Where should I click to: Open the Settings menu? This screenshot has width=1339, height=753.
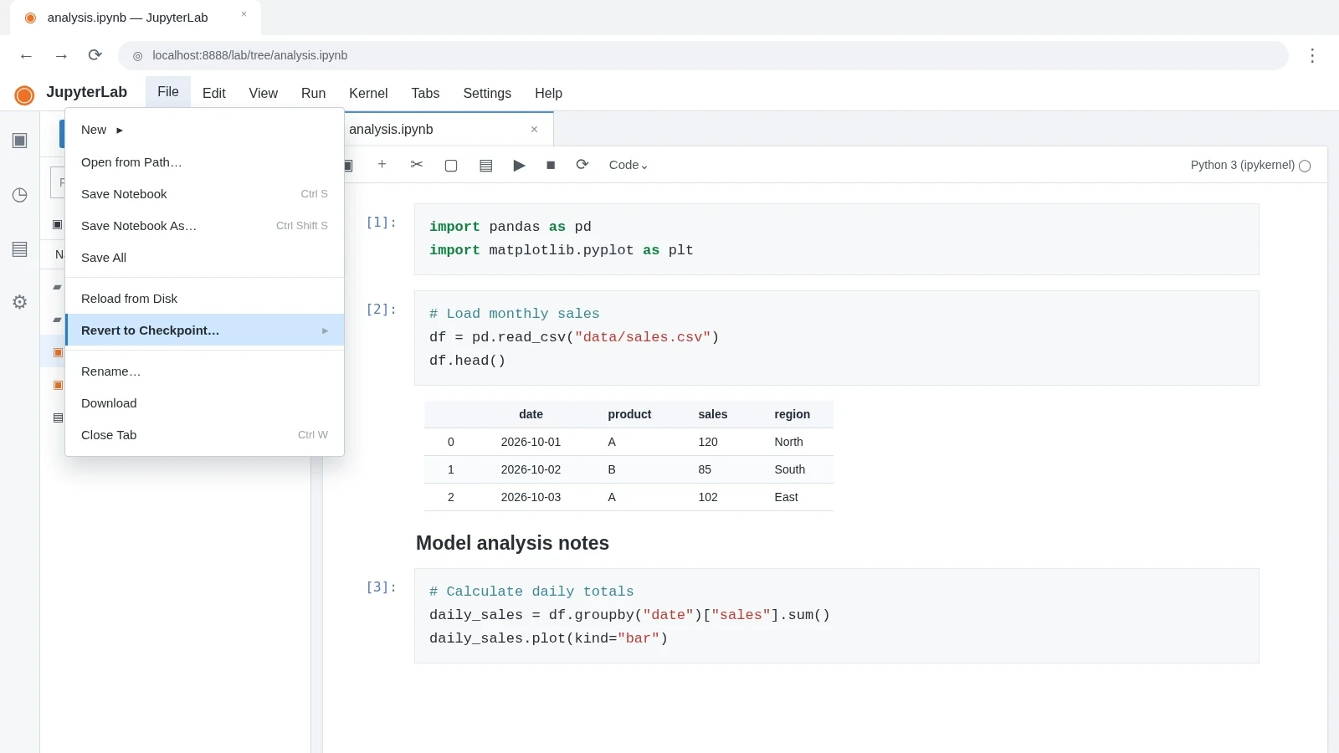[x=487, y=93]
